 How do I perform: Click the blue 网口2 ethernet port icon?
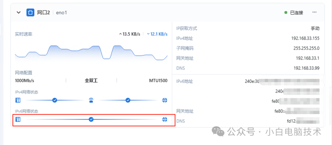click(x=30, y=13)
